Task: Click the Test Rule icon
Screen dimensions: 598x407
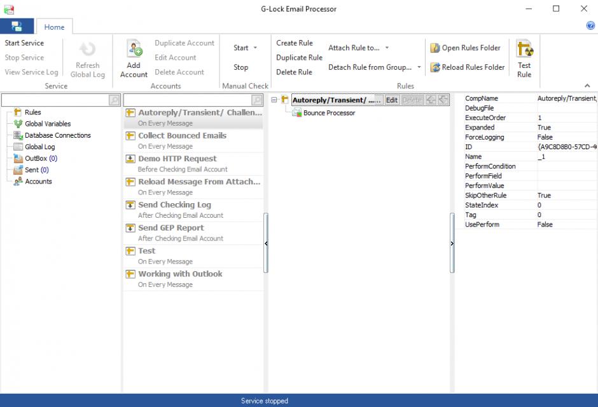Action: tap(524, 49)
